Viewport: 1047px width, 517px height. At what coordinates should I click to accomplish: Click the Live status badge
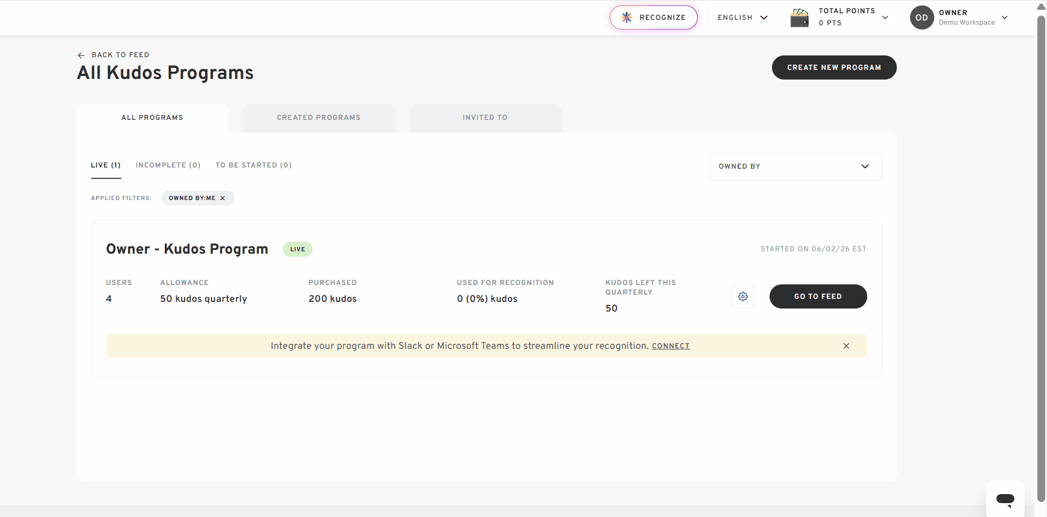pos(297,249)
